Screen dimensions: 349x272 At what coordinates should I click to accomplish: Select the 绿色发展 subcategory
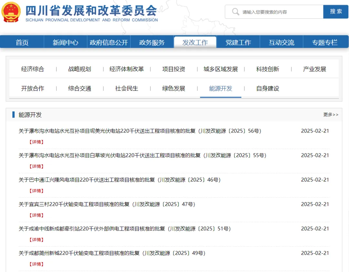point(174,89)
